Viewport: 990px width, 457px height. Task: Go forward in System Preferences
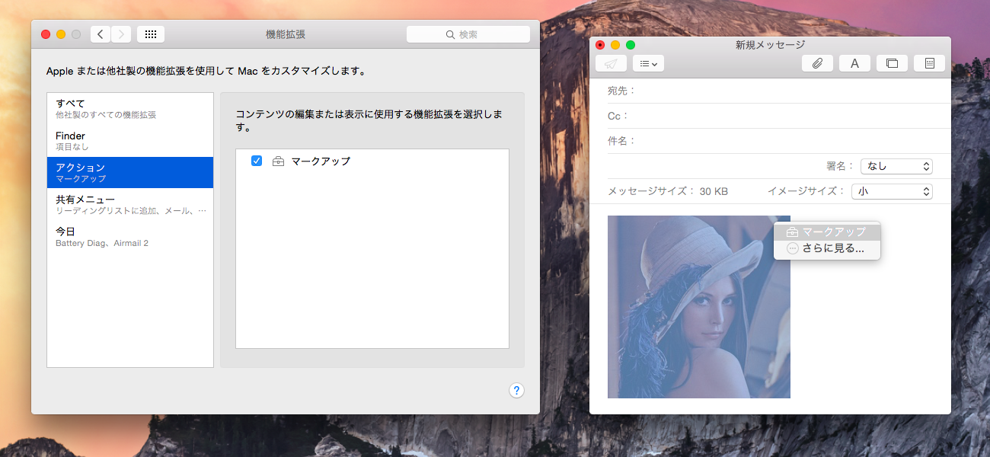[121, 34]
